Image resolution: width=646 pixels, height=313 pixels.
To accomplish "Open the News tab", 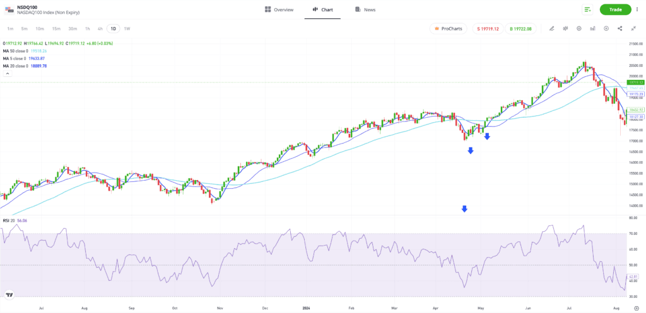I will 365,9.
